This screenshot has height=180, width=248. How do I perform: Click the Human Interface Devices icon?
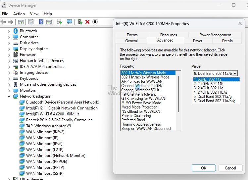coord(16,61)
